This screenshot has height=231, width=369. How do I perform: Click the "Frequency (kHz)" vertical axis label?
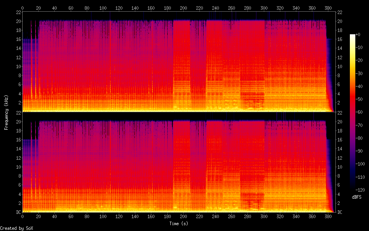[6, 112]
